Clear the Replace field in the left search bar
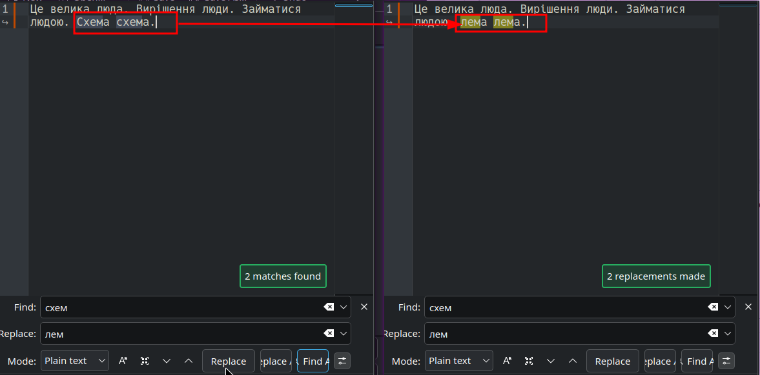The image size is (760, 375). pos(329,333)
